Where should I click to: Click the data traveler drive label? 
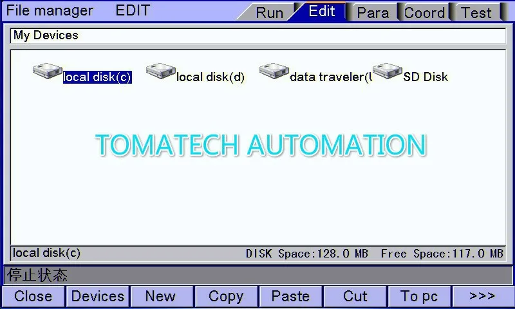pyautogui.click(x=331, y=77)
